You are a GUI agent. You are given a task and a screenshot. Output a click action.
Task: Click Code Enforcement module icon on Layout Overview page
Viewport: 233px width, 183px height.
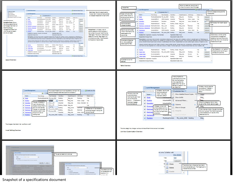click(x=27, y=11)
